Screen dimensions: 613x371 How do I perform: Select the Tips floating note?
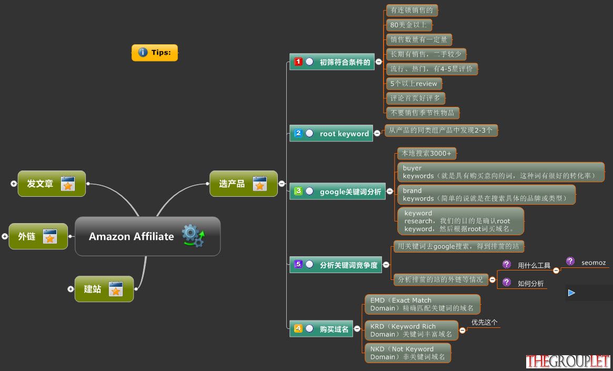[x=154, y=53]
